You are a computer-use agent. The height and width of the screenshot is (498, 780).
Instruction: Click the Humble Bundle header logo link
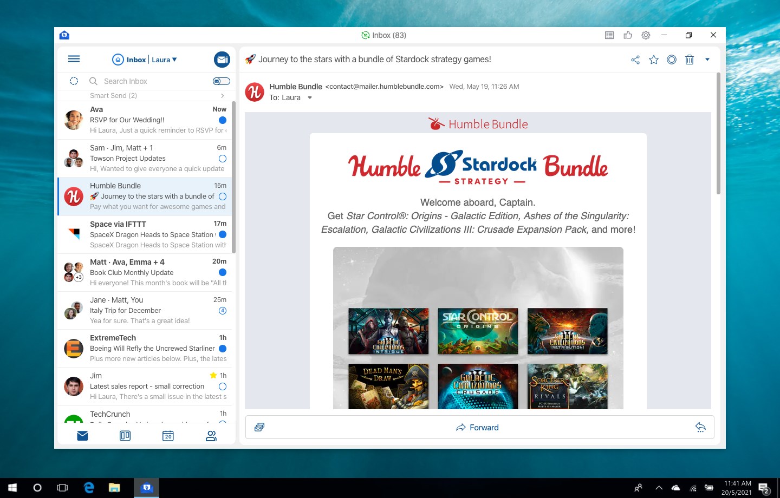(478, 124)
